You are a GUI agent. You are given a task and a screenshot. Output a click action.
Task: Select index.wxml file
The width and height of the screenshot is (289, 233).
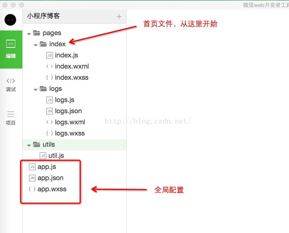[x=72, y=67]
